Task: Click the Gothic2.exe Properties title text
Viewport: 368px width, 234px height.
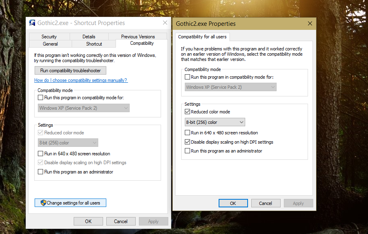Action: pos(206,24)
